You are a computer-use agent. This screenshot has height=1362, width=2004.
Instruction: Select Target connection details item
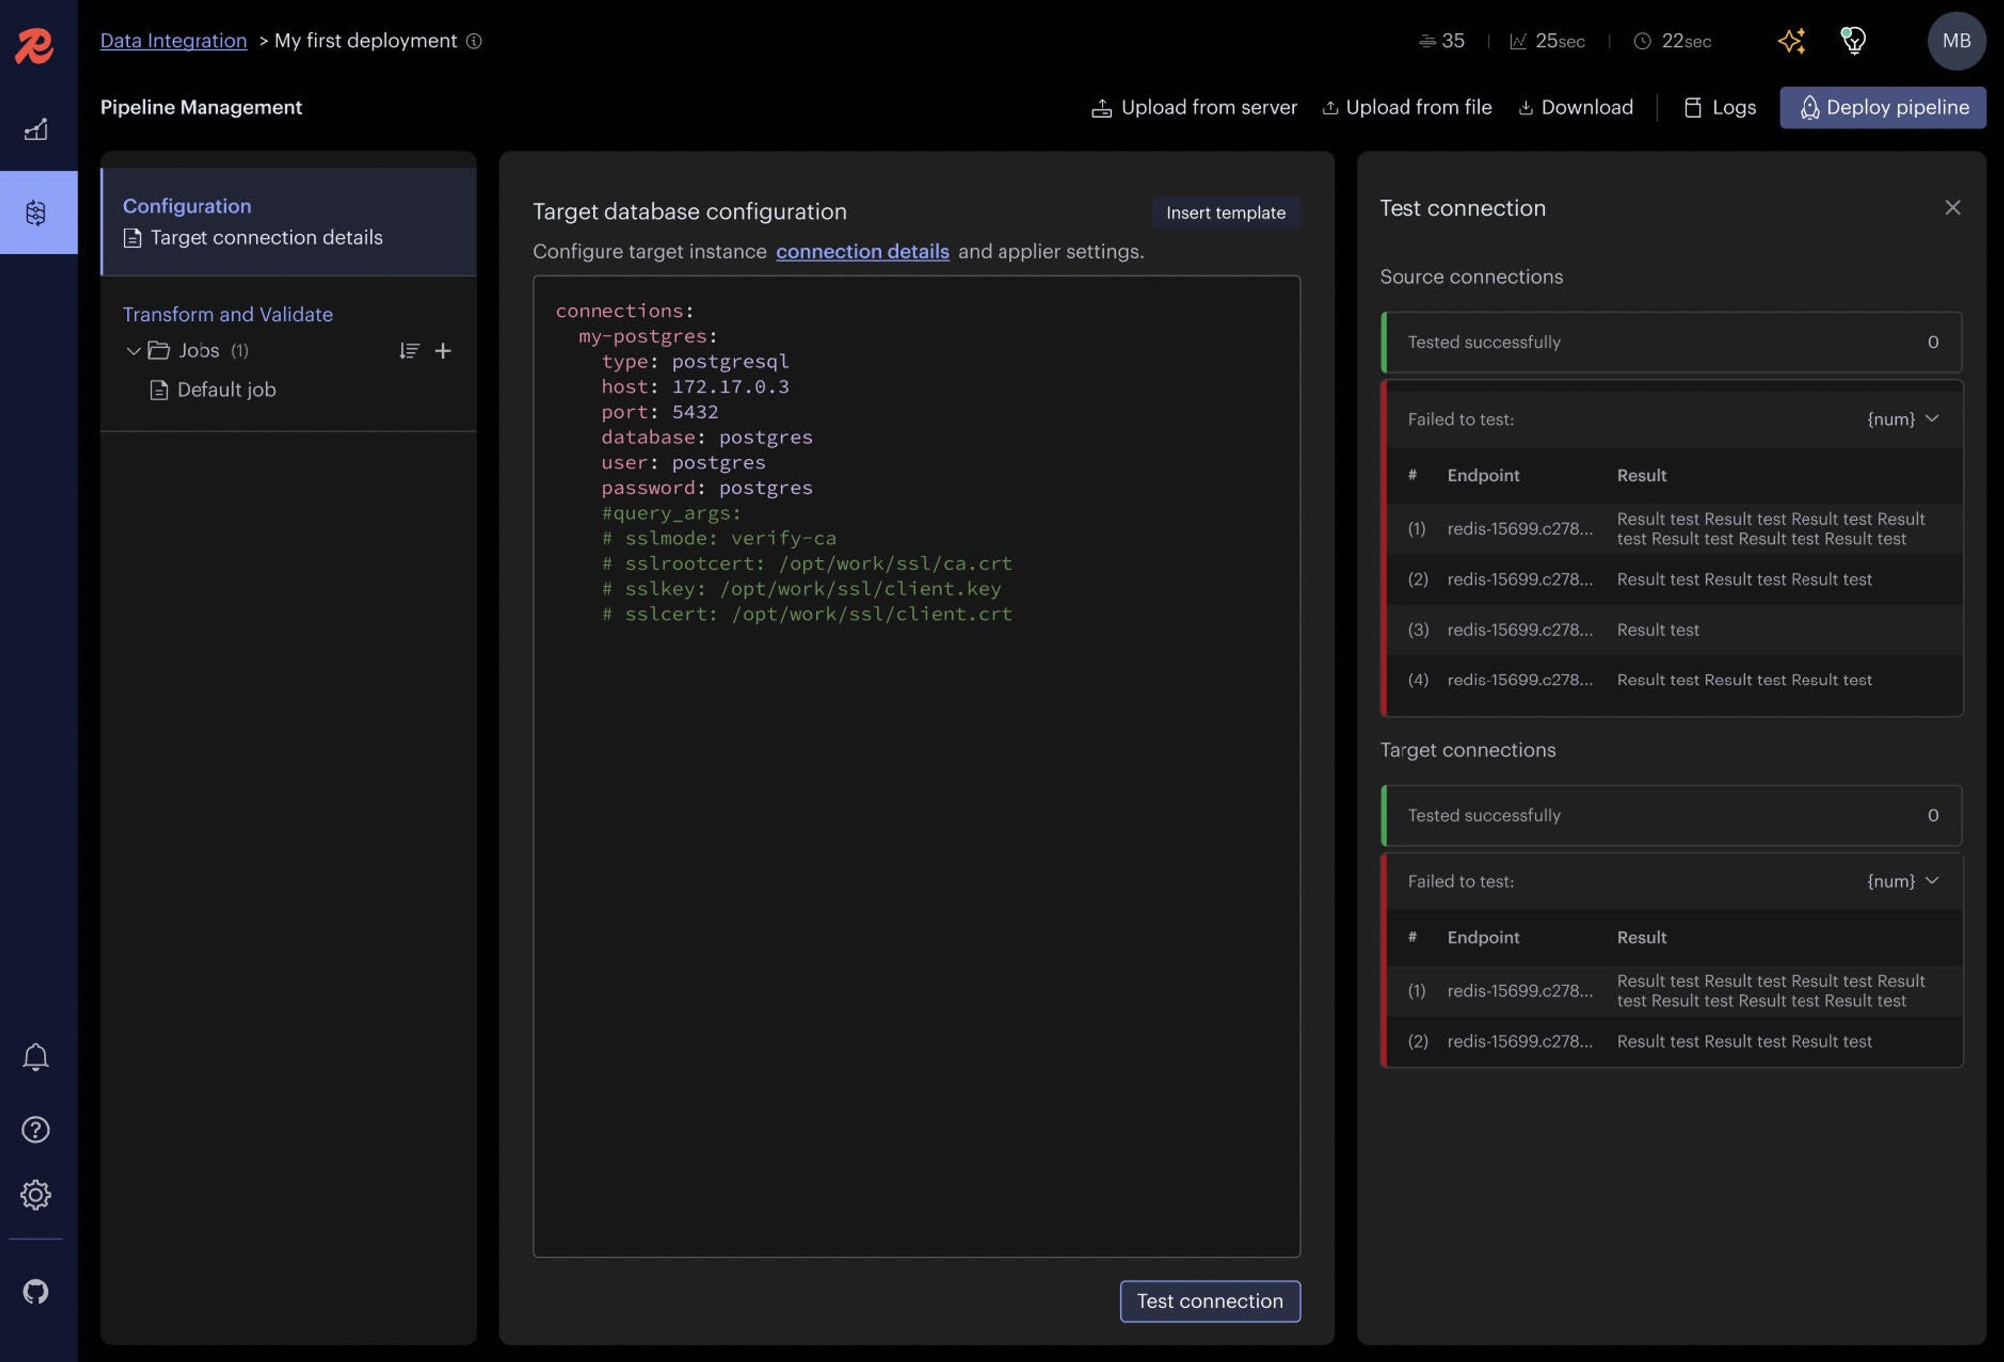[266, 238]
